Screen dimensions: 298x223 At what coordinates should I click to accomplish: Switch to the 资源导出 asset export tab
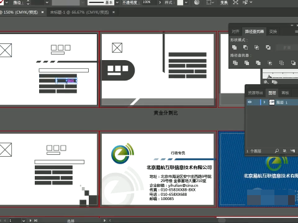(x=255, y=93)
